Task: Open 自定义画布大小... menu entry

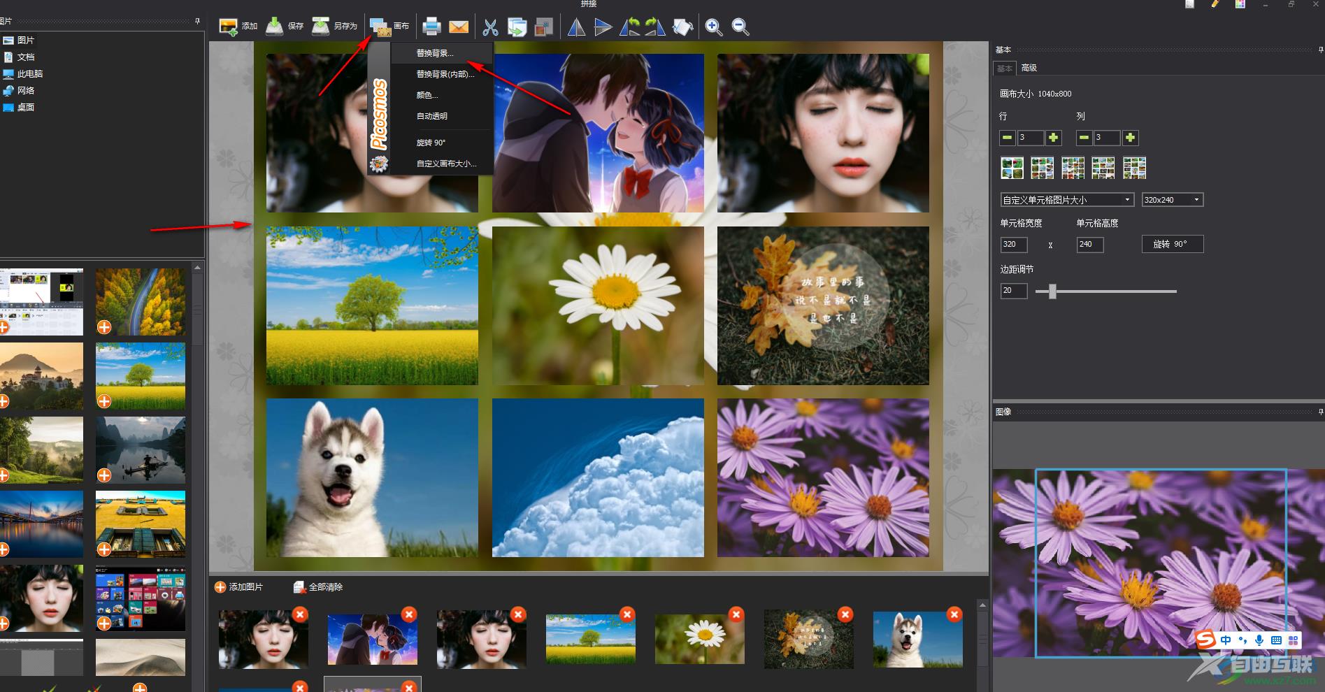Action: click(442, 164)
